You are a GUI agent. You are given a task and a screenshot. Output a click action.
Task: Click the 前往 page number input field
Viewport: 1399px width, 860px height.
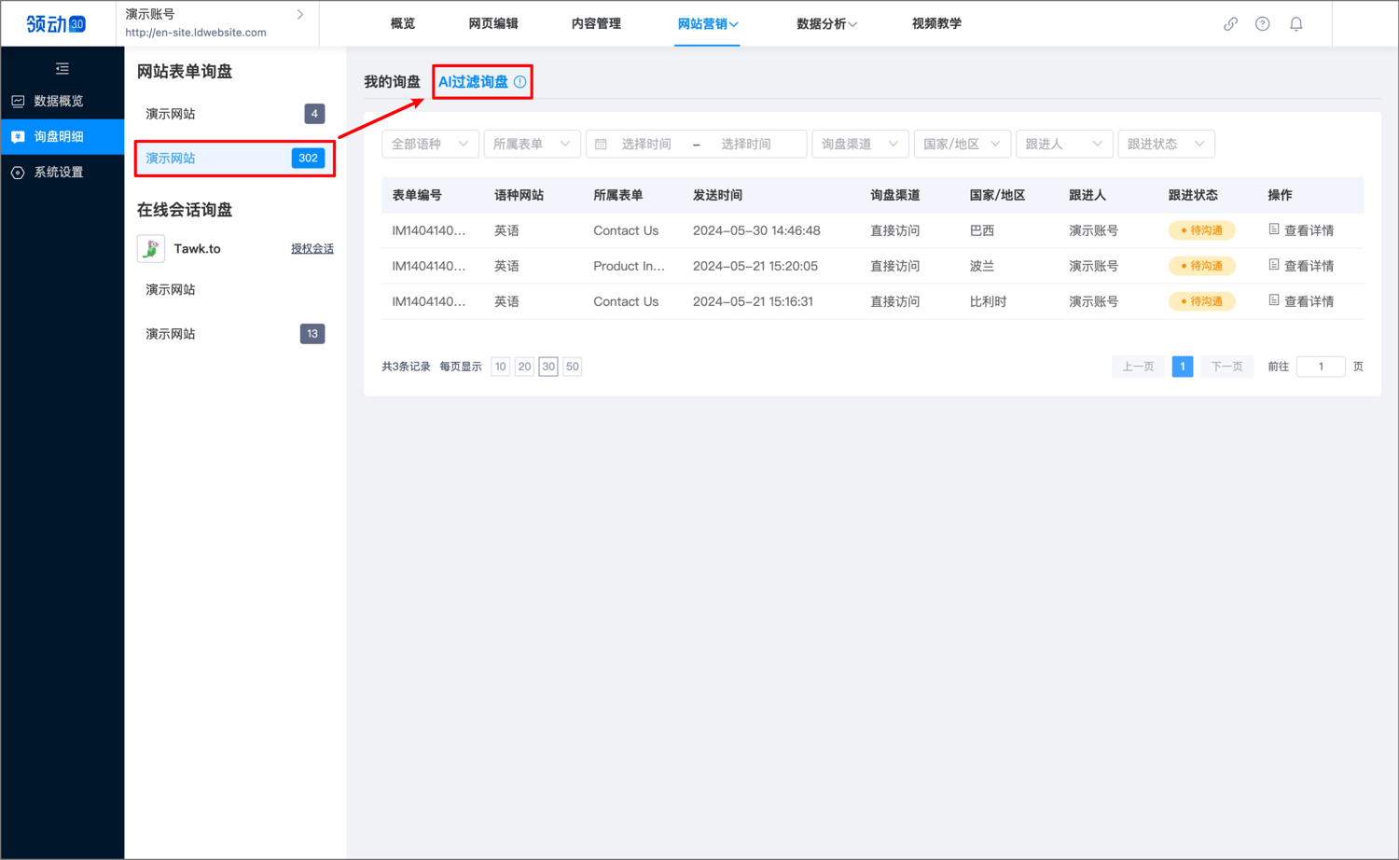pos(1320,367)
